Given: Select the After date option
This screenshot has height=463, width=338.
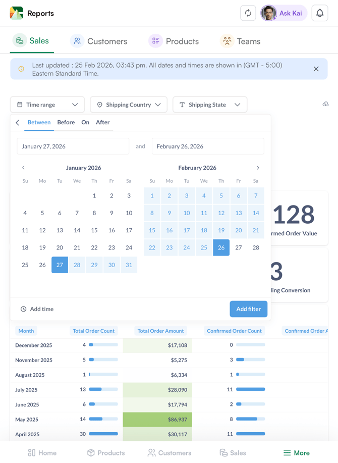Looking at the screenshot, I should pyautogui.click(x=102, y=122).
